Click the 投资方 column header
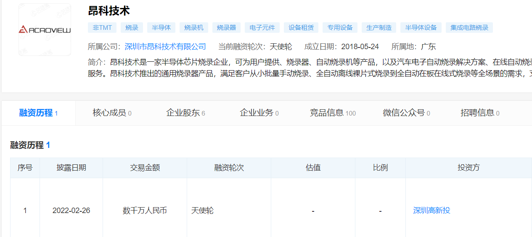 click(468, 168)
